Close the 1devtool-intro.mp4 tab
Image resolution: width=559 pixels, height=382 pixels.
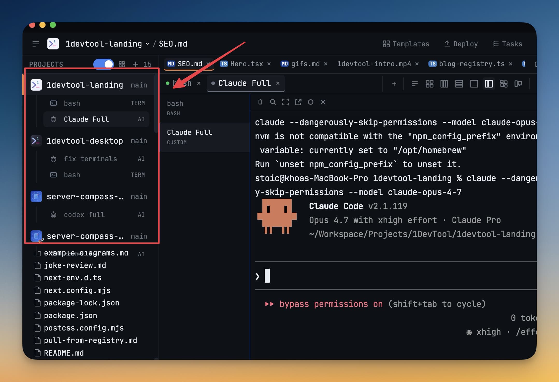pyautogui.click(x=417, y=64)
